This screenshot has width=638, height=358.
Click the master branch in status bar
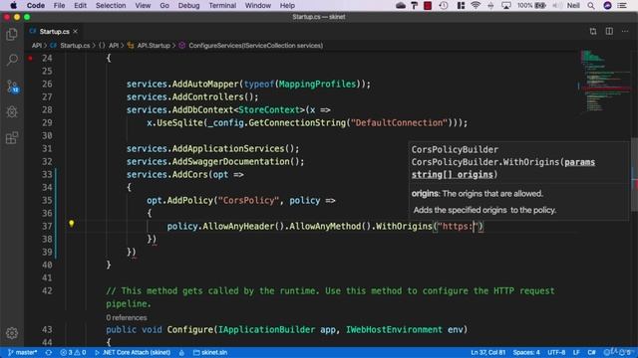[x=22, y=352]
